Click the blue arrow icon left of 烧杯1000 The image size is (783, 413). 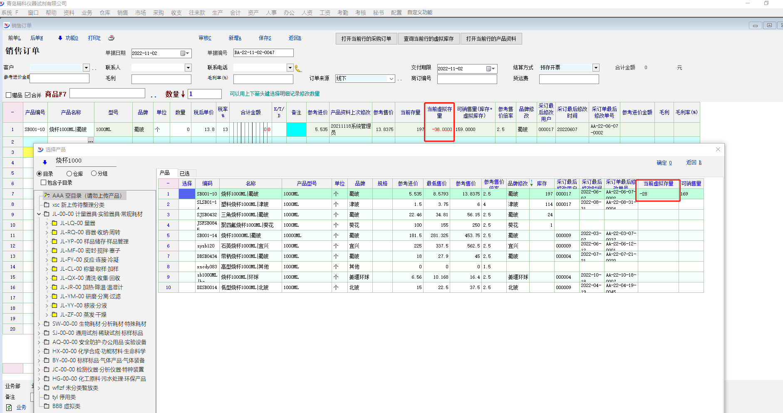coord(45,162)
